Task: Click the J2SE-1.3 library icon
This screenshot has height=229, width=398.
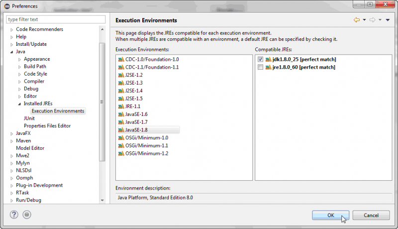Action: [x=121, y=83]
